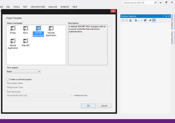
Task: Click the Collapse All icon in Solution Explorer
Action: [145, 20]
